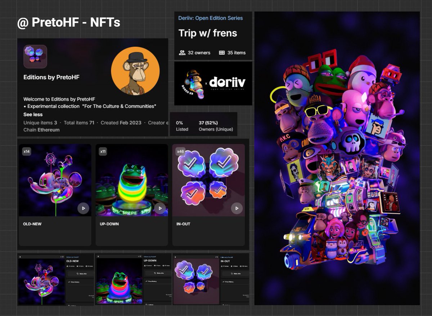The width and height of the screenshot is (432, 316).
Task: Click the x14 edition count badge
Action: pos(27,152)
